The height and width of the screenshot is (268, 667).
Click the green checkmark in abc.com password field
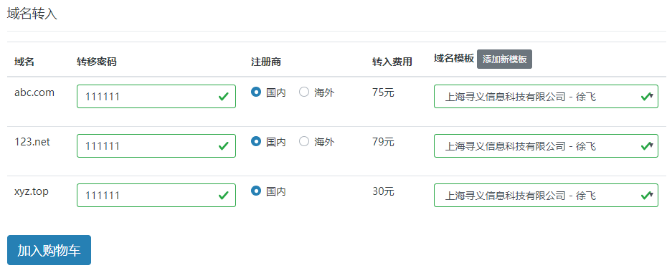(x=223, y=97)
